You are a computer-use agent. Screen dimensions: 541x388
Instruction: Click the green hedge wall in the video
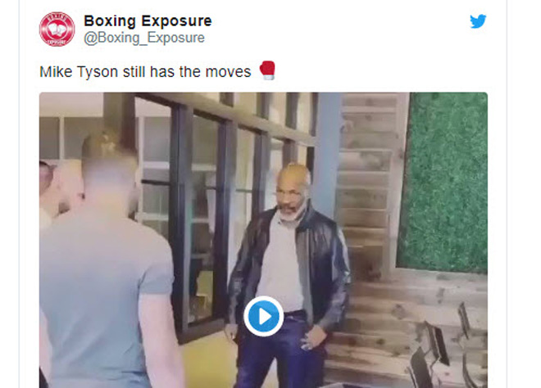tap(444, 181)
